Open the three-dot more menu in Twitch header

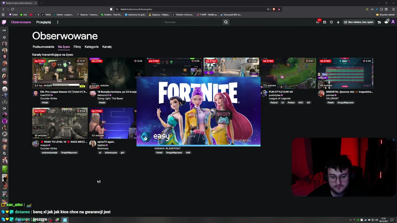57,22
